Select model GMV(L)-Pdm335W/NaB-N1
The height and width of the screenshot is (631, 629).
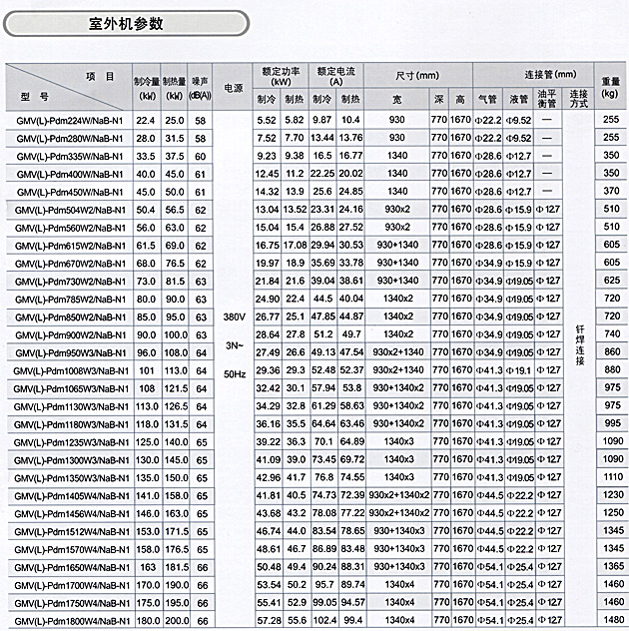pos(69,157)
